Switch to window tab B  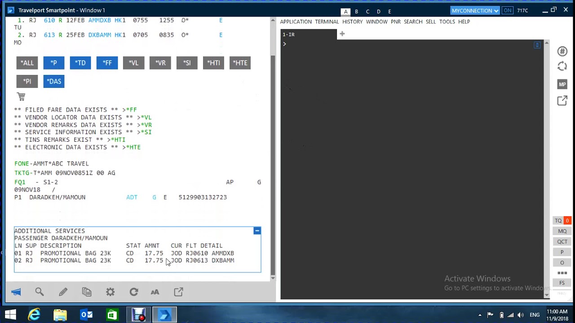click(x=356, y=12)
